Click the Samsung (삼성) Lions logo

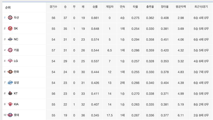pos(10,82)
